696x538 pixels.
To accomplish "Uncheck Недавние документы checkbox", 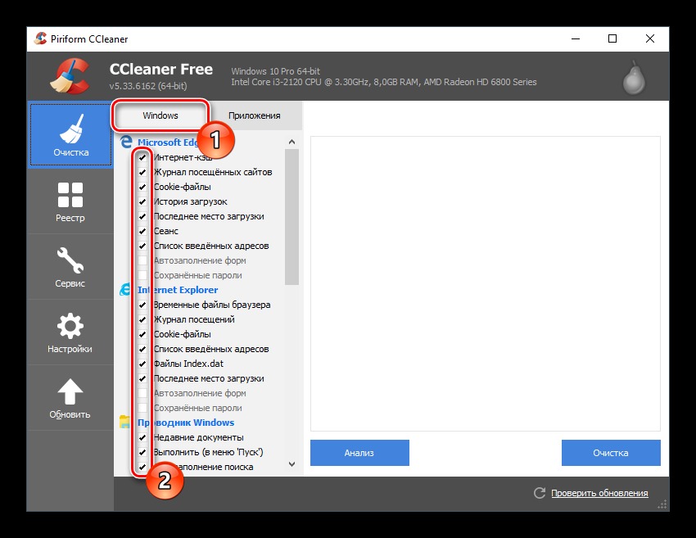I will pyautogui.click(x=142, y=437).
